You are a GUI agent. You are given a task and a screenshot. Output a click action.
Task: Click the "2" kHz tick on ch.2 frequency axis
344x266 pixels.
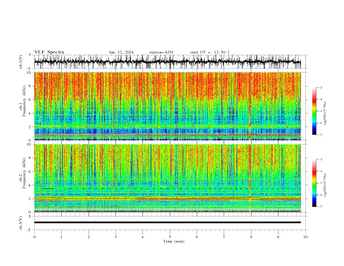[x=30, y=199]
